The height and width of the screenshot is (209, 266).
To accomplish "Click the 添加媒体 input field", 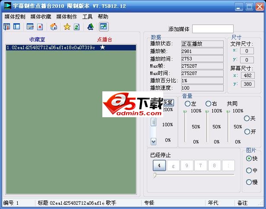I will 213,29.
